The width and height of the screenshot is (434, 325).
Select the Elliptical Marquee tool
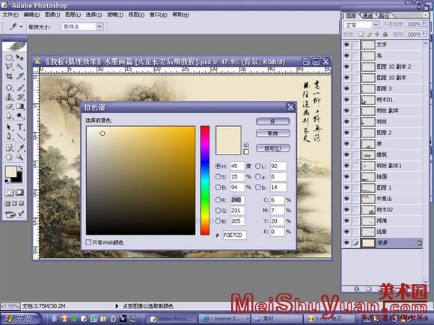pyautogui.click(x=9, y=58)
